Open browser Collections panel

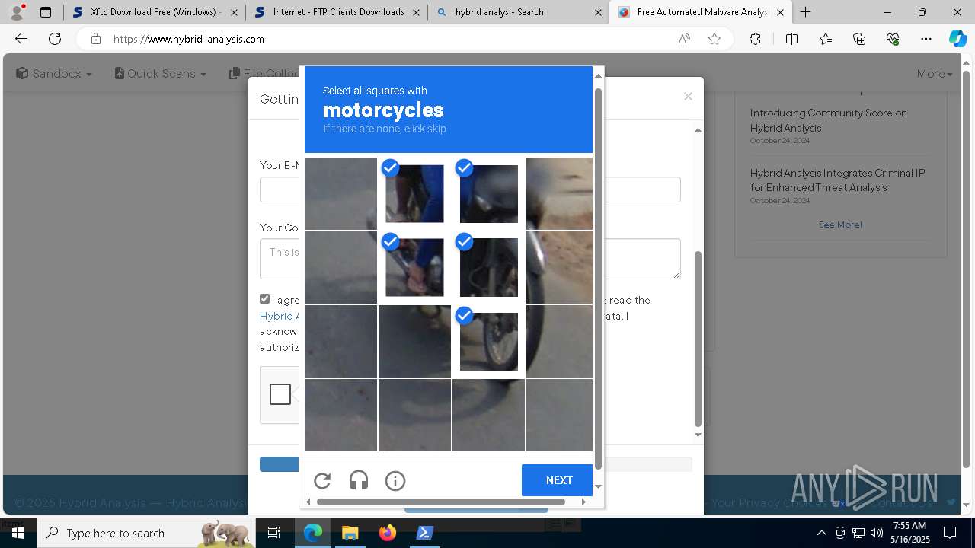[859, 39]
